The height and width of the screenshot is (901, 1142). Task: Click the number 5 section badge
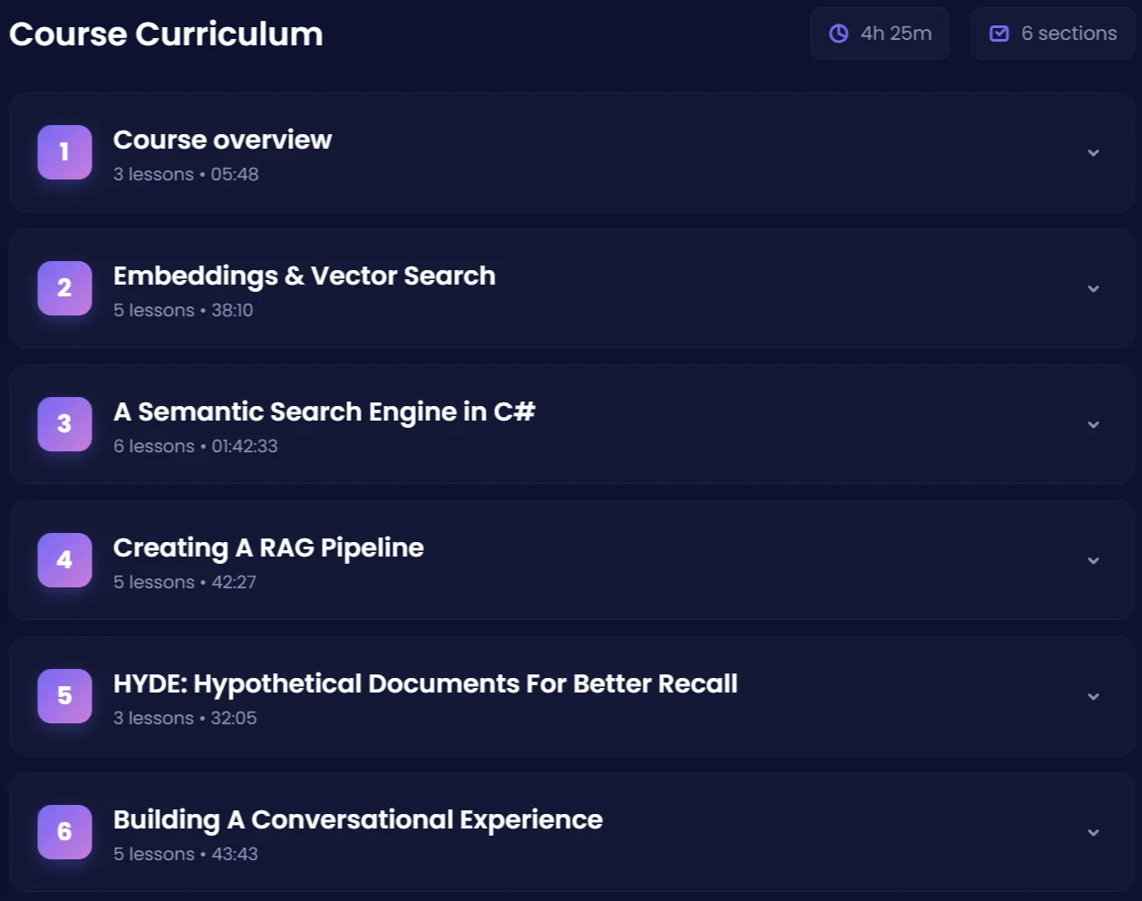[64, 696]
